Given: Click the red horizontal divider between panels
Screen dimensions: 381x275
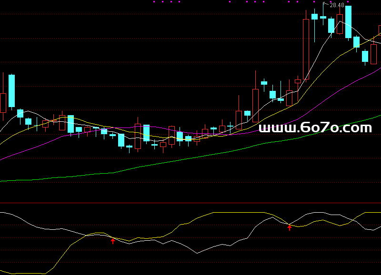Looking at the screenshot, I should [190, 203].
